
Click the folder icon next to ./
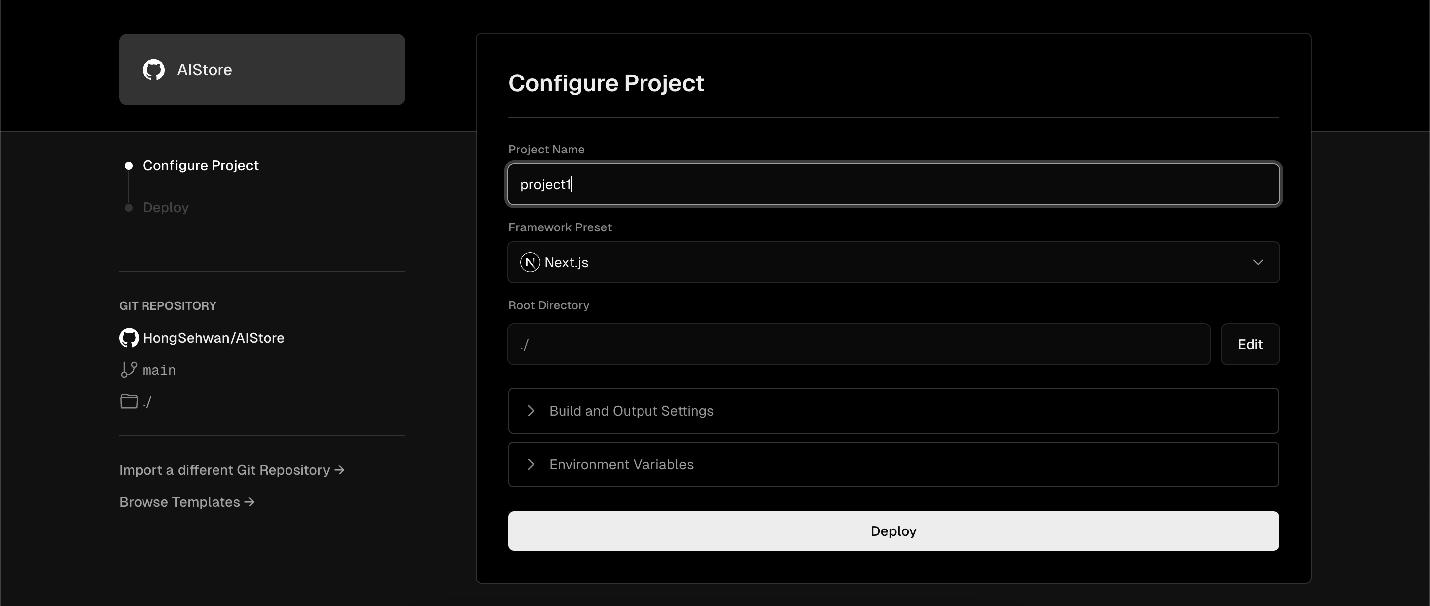click(129, 401)
